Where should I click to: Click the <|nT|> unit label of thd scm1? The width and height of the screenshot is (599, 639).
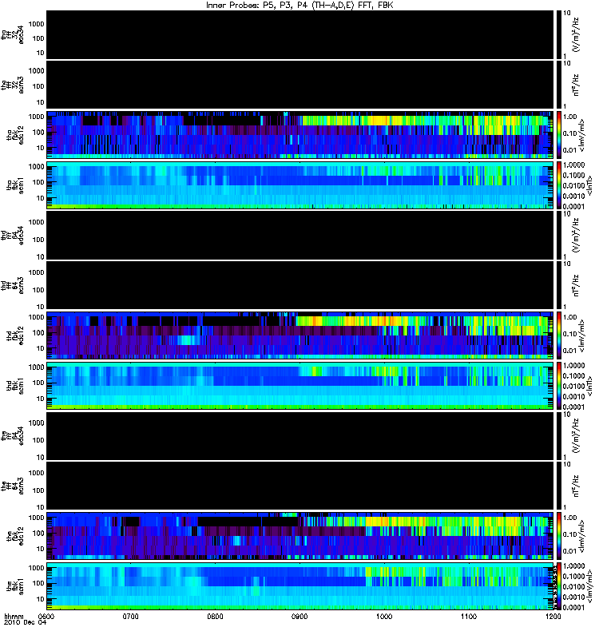coord(589,386)
